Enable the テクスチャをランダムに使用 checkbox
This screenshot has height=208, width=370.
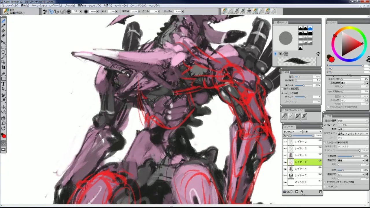[x=325, y=182]
